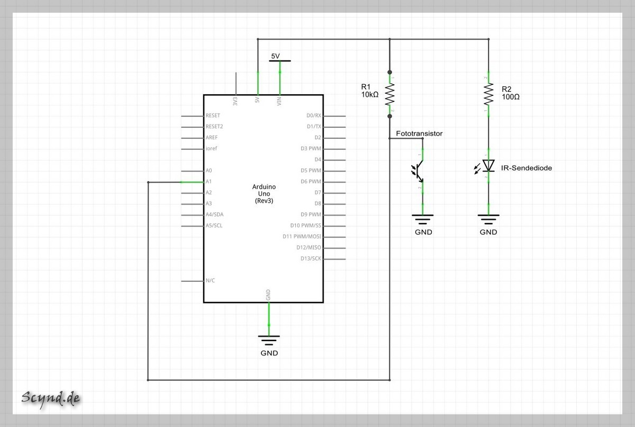Select the D13/SCK pin label
635x427 pixels.
310,259
